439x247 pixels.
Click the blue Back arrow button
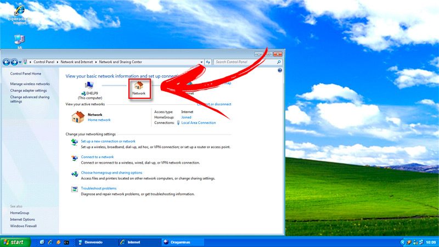(x=6, y=62)
